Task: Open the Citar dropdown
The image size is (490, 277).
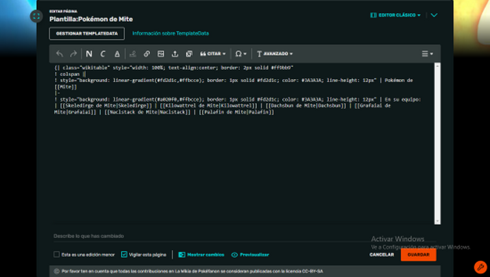Action: click(x=213, y=54)
